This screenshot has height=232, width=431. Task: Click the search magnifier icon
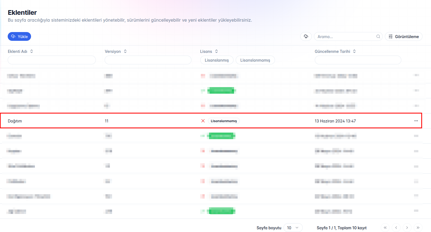(378, 36)
